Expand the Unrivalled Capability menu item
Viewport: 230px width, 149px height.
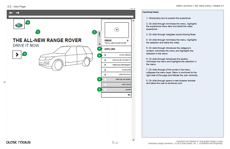116,60
